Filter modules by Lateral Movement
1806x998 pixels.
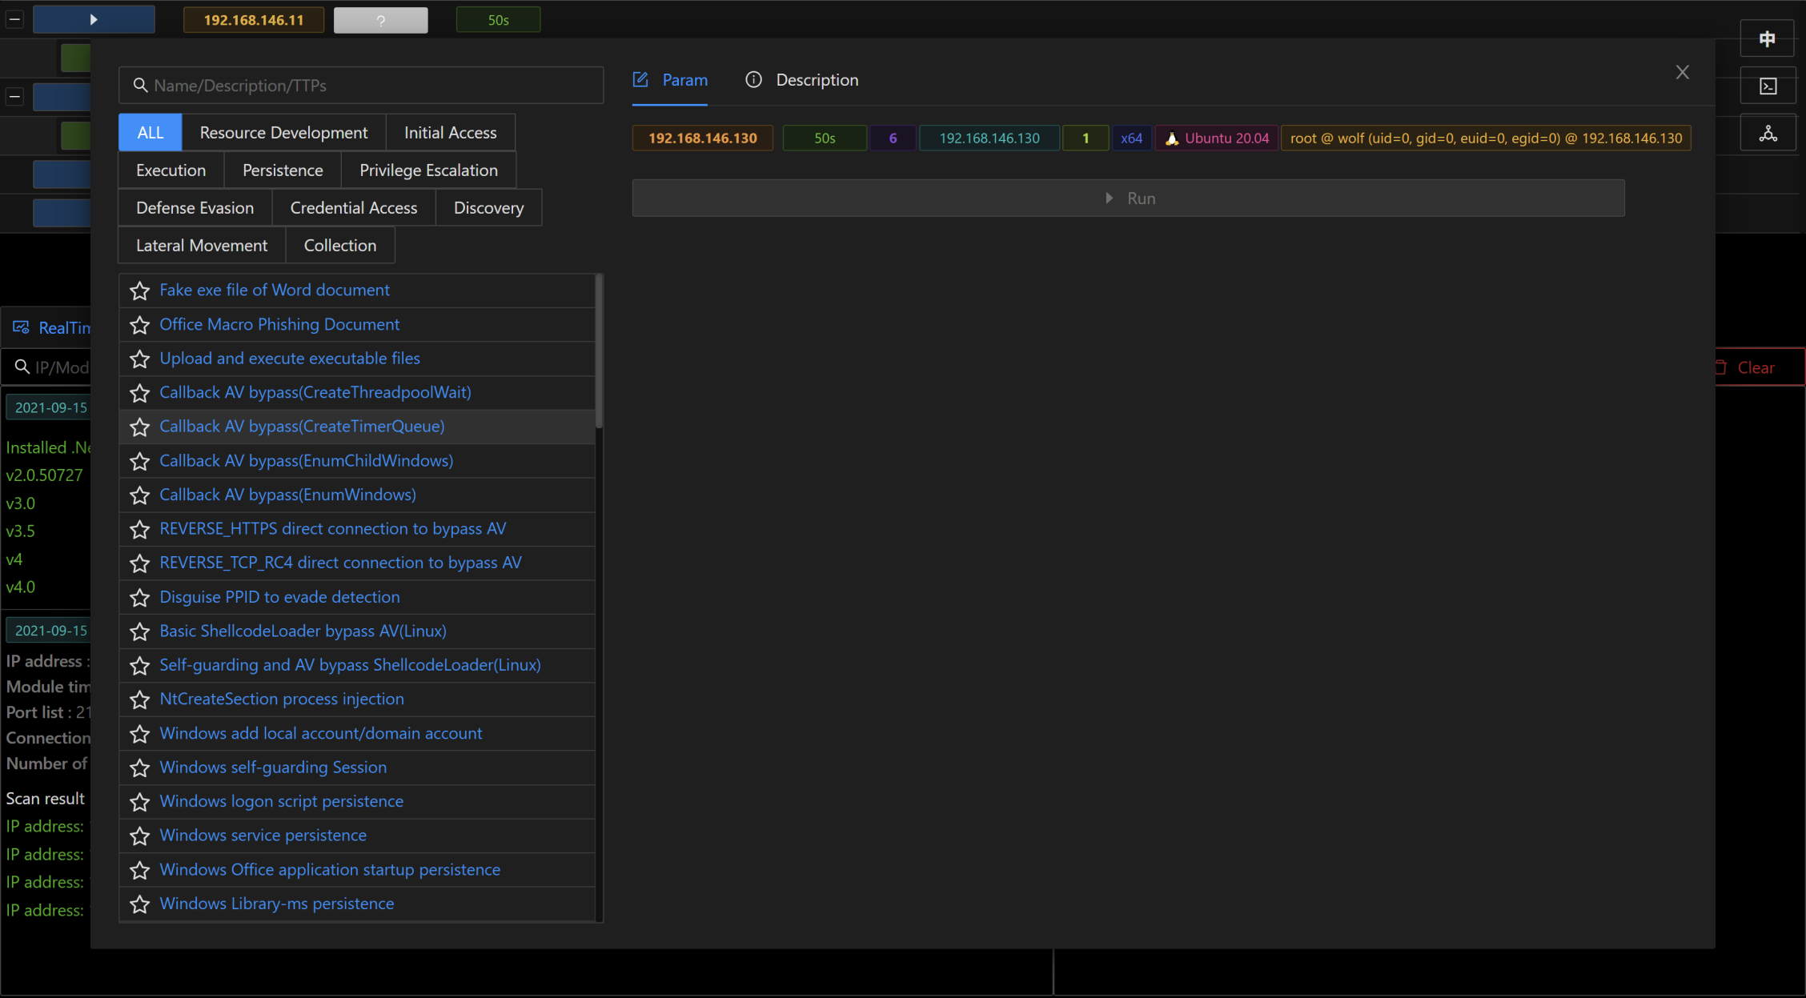click(x=202, y=246)
